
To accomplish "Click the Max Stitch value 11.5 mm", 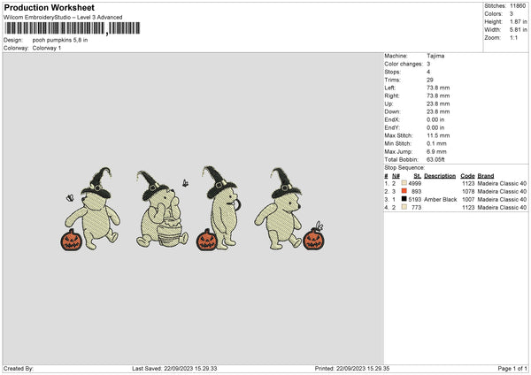I will pos(438,135).
